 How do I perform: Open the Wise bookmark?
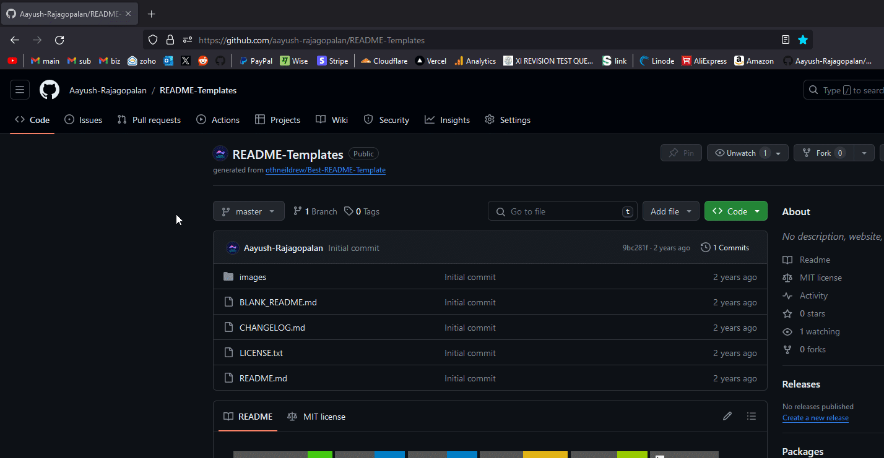click(294, 61)
